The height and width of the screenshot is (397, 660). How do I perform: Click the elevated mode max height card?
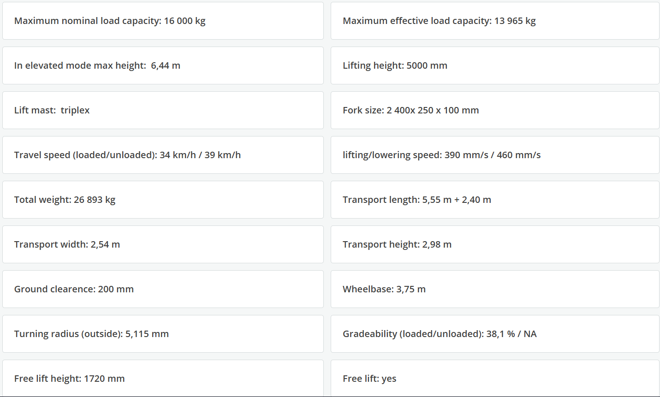pyautogui.click(x=163, y=65)
